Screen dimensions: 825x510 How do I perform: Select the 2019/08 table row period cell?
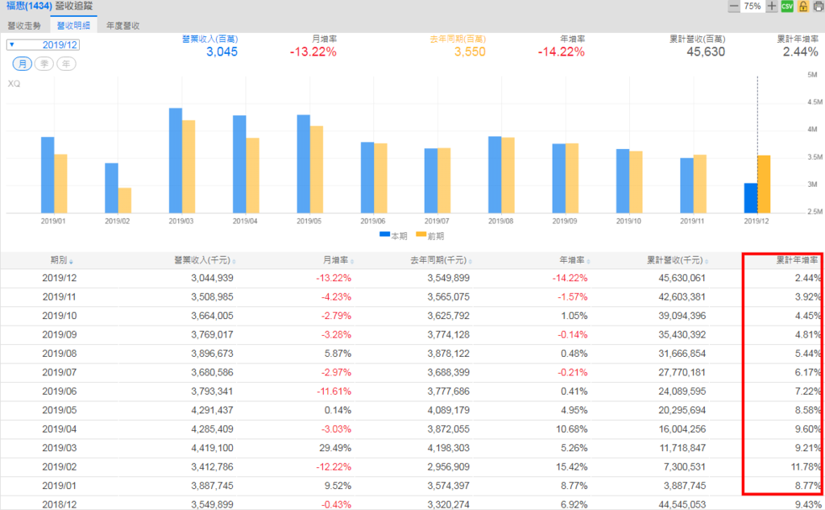pyautogui.click(x=60, y=354)
